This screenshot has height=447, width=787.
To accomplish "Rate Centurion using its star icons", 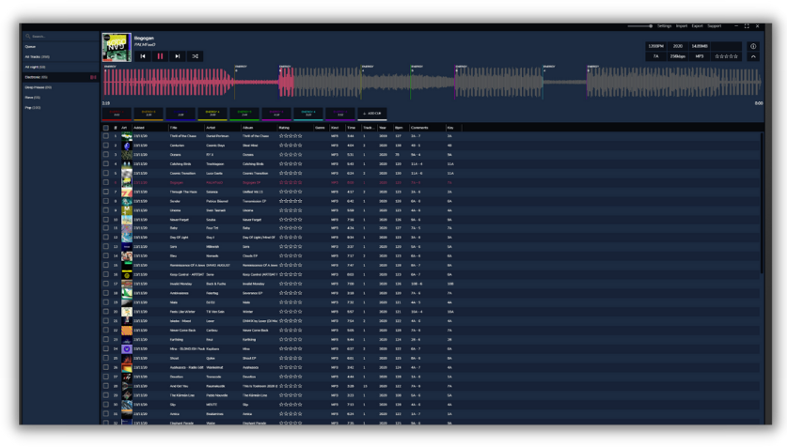I will point(291,146).
